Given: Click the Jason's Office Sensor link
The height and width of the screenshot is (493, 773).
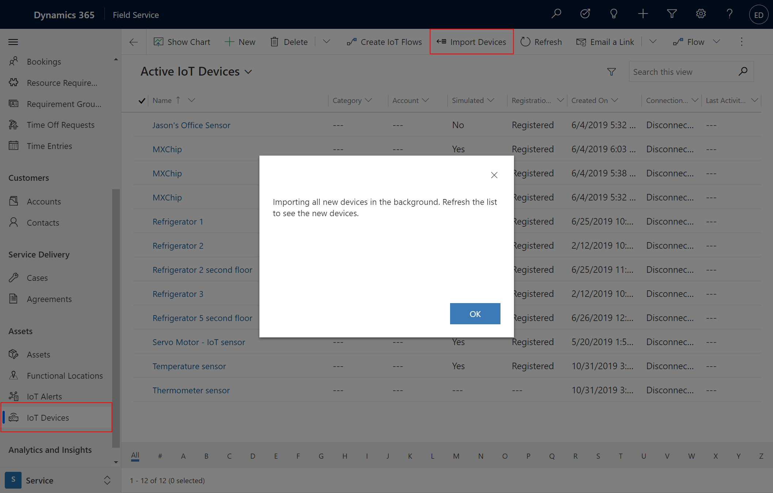Looking at the screenshot, I should (x=191, y=125).
